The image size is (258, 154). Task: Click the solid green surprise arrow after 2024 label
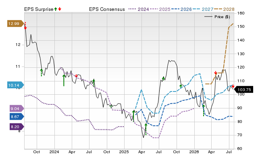pos(64,80)
